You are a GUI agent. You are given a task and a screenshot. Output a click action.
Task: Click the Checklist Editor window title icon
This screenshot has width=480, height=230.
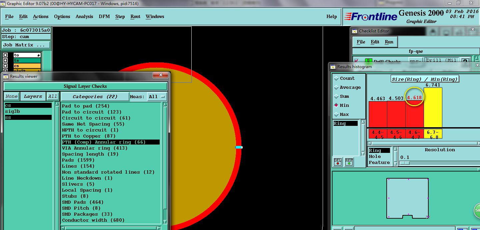[355, 31]
